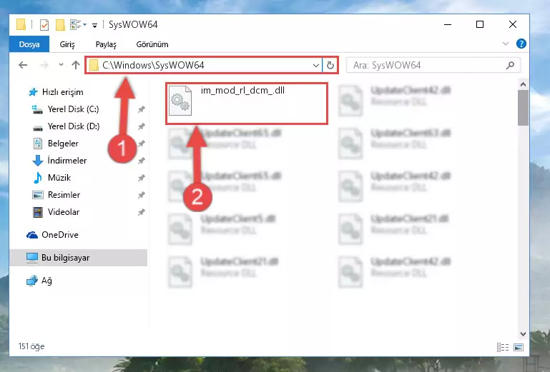Open the Customize Quick Access Toolbar arrow
This screenshot has width=550, height=372.
click(94, 25)
